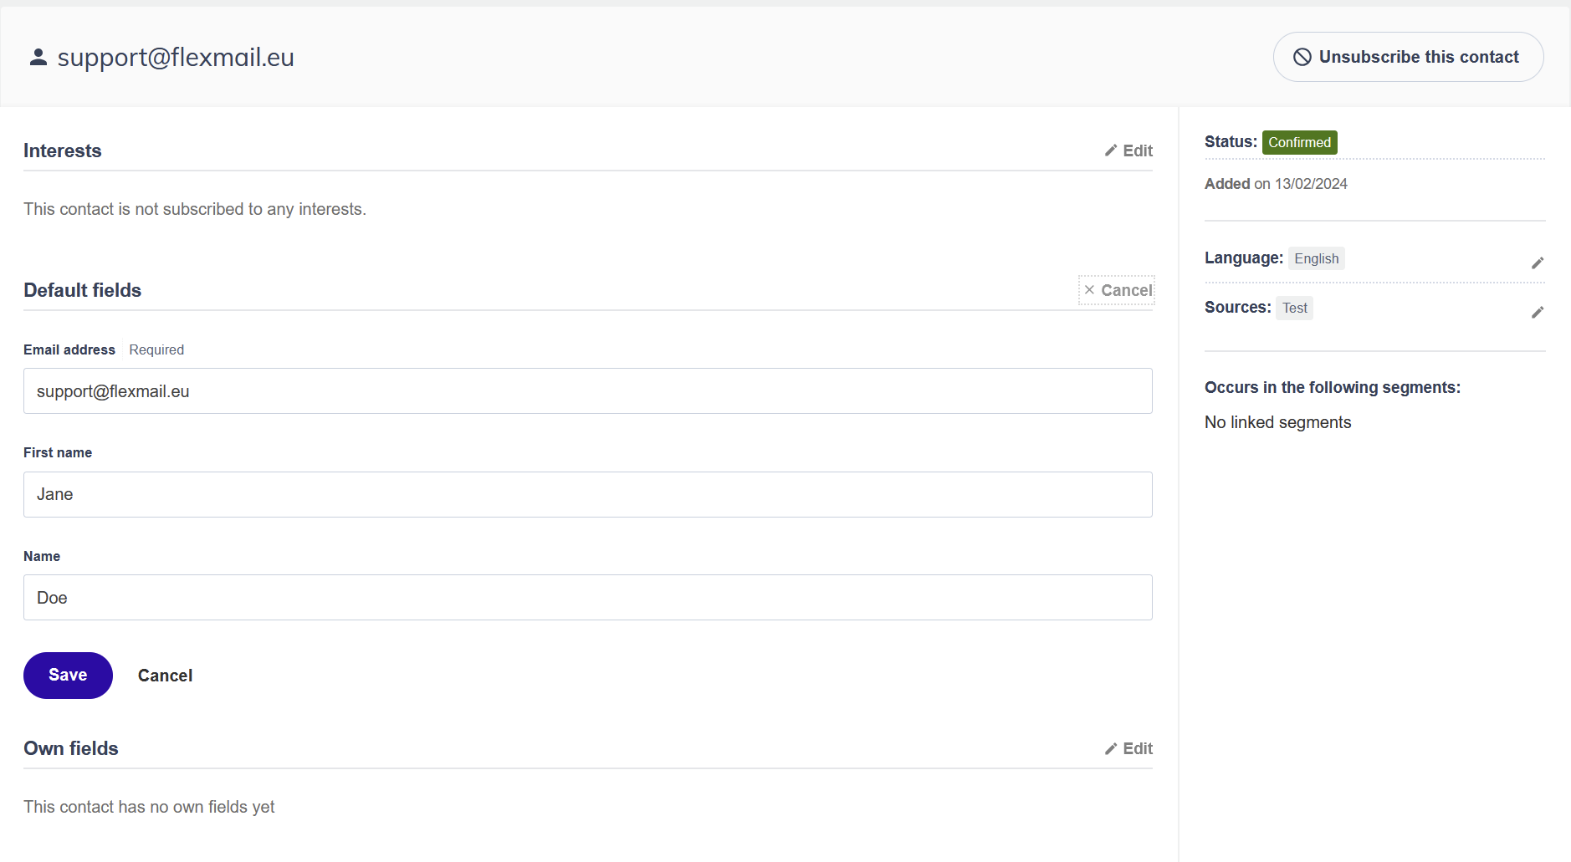Cancel editing next to Save button
This screenshot has width=1571, height=862.
point(165,676)
